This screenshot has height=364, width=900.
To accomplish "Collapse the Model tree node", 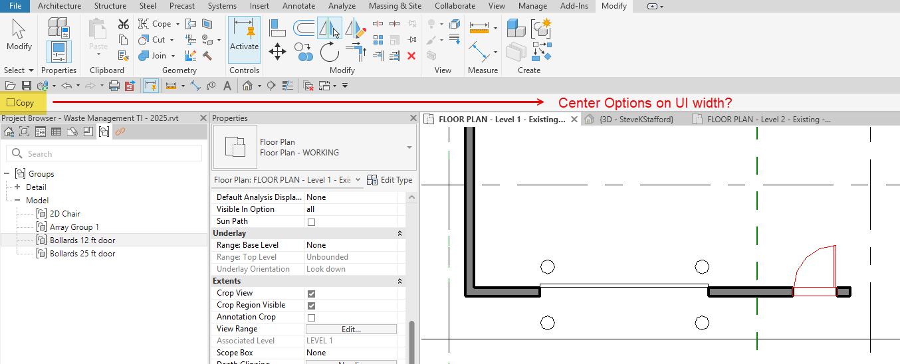I will (x=17, y=201).
